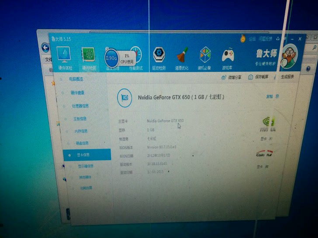This screenshot has width=318, height=238.
Task: Click the Colorful brand logo
Action: coord(264,153)
